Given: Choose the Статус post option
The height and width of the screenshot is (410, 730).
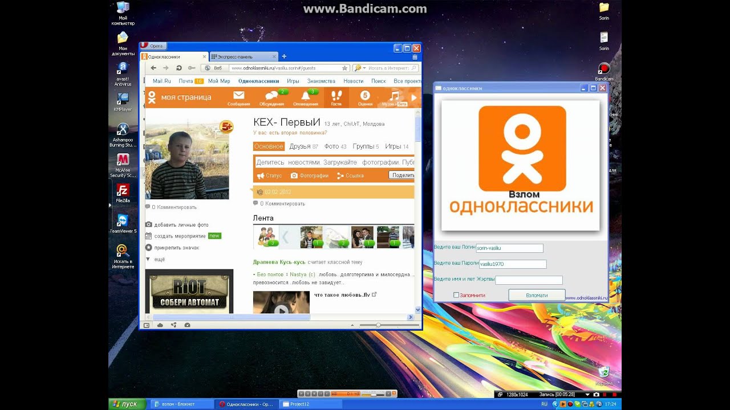Looking at the screenshot, I should [269, 175].
